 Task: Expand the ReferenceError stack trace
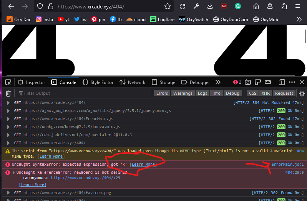pos(13,173)
